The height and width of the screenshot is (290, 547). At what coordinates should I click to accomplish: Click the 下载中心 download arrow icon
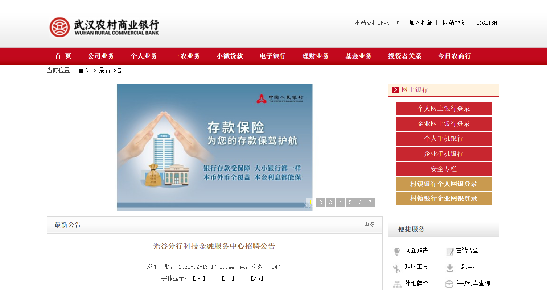point(450,268)
